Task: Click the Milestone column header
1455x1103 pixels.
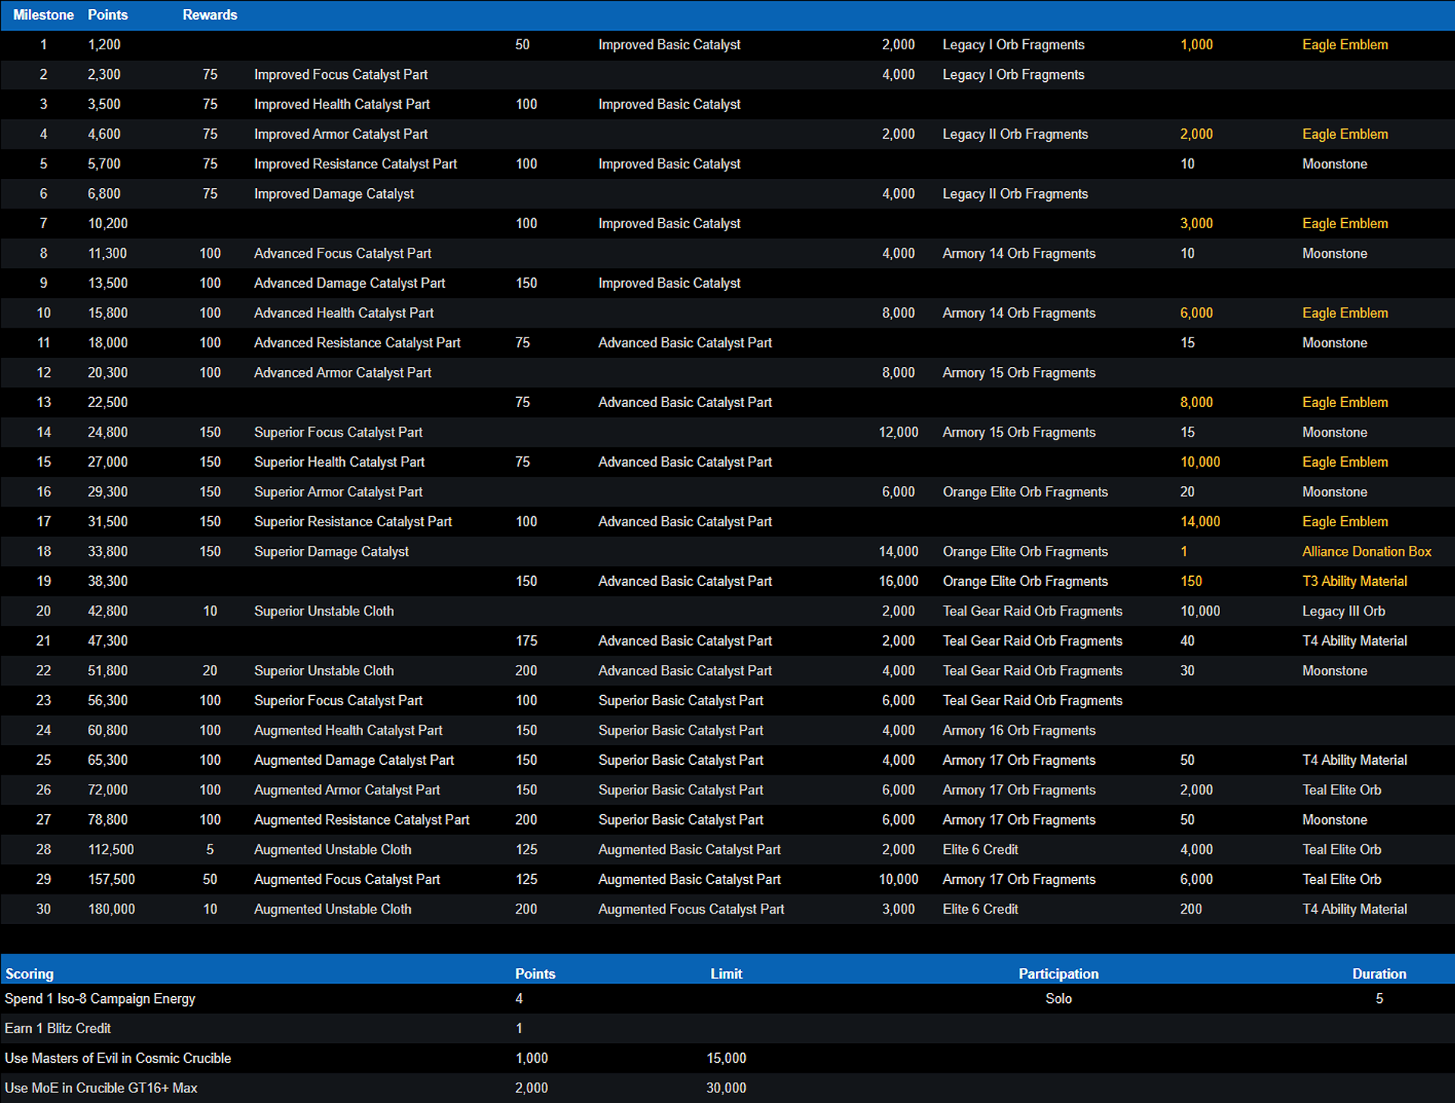Action: pos(43,14)
